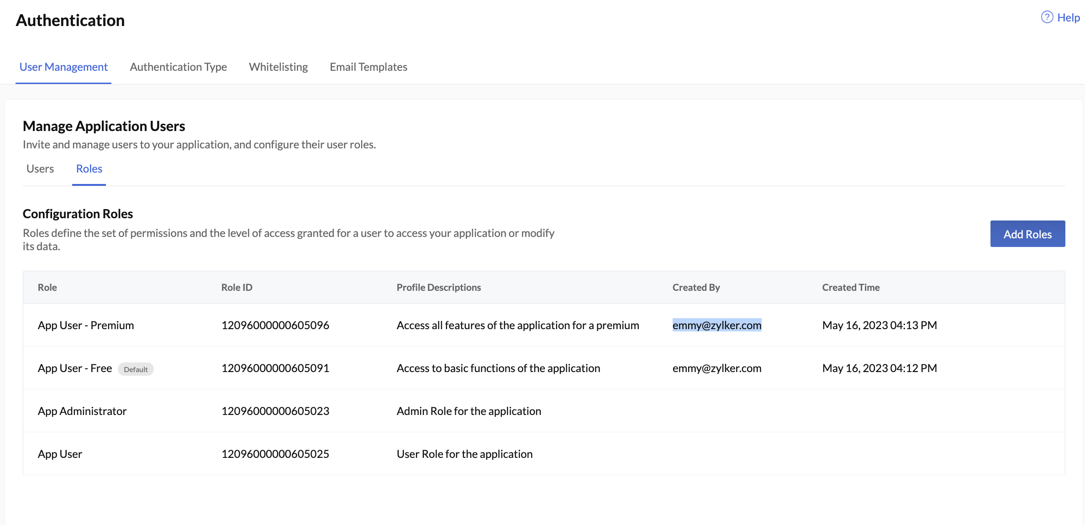Click the Help question mark icon

(1047, 17)
